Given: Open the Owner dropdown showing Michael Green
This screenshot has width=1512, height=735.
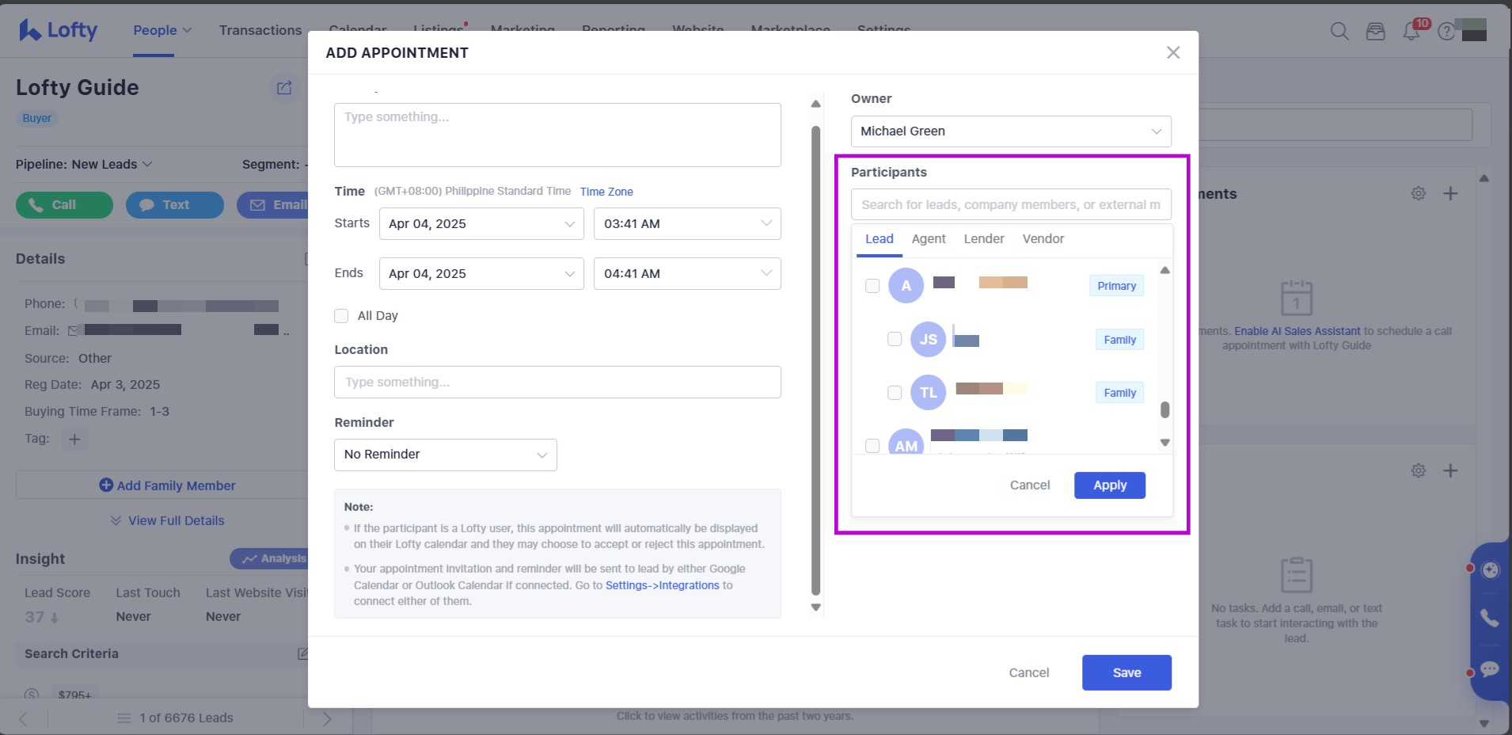Looking at the screenshot, I should click(x=1011, y=131).
